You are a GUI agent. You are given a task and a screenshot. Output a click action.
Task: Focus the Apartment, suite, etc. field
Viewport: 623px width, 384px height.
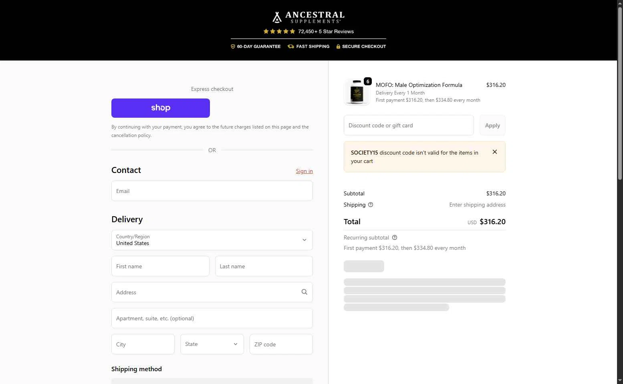(x=212, y=318)
